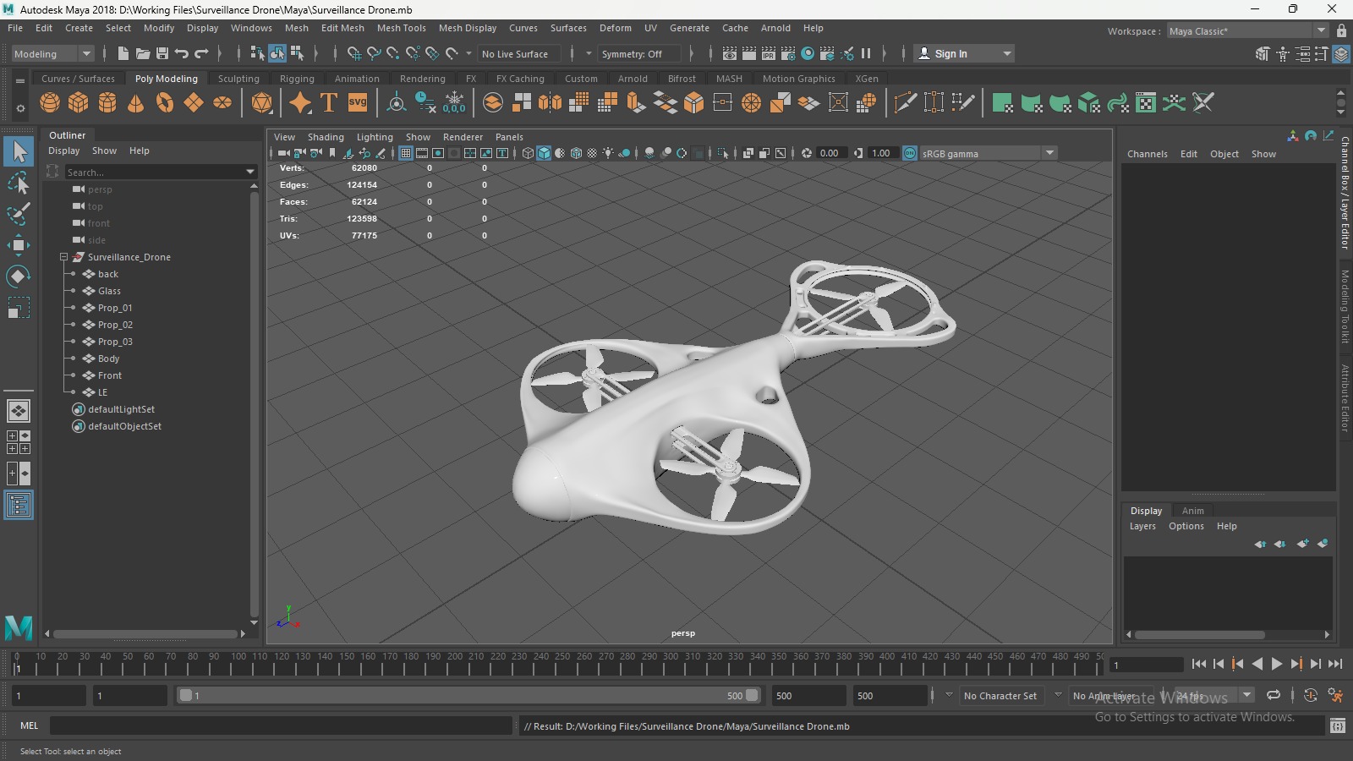Create a polygon torus from shelf
This screenshot has height=761, width=1353.
point(165,103)
